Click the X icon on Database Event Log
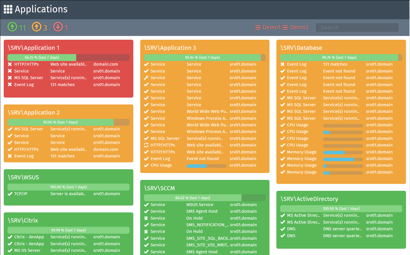This screenshot has height=255, width=410. click(282, 64)
